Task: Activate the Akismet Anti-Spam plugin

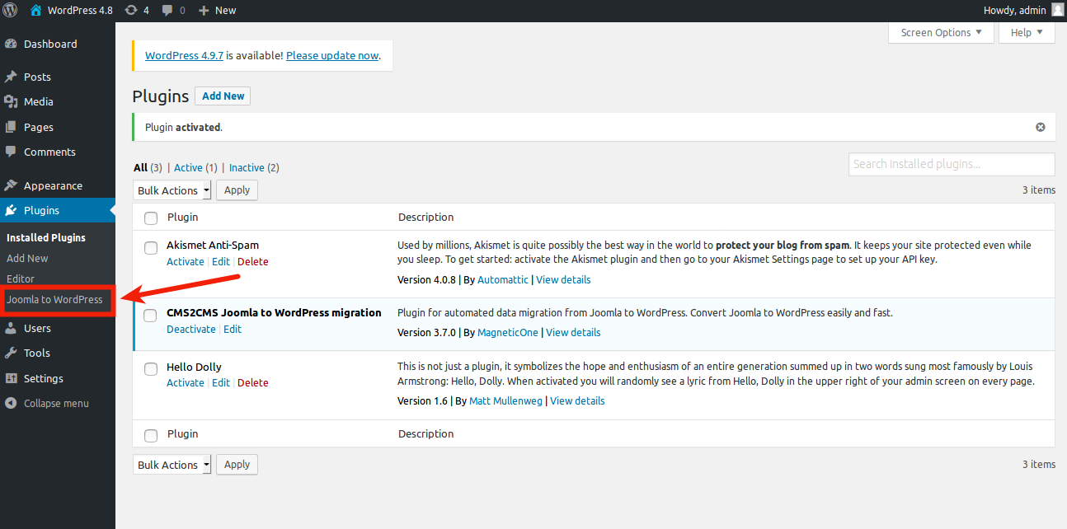Action: coord(186,261)
